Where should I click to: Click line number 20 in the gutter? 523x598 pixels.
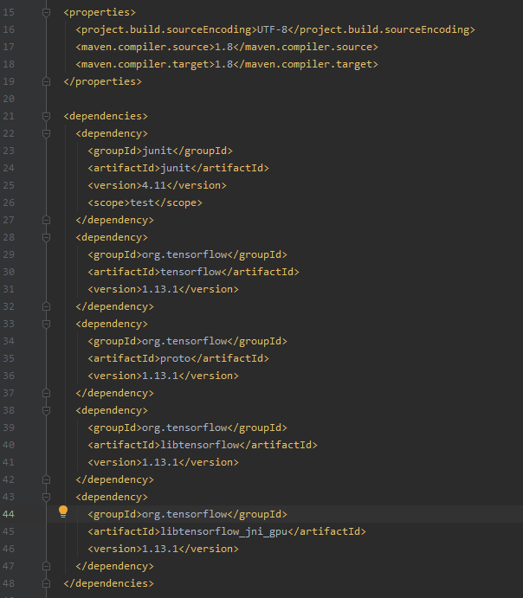[x=9, y=99]
